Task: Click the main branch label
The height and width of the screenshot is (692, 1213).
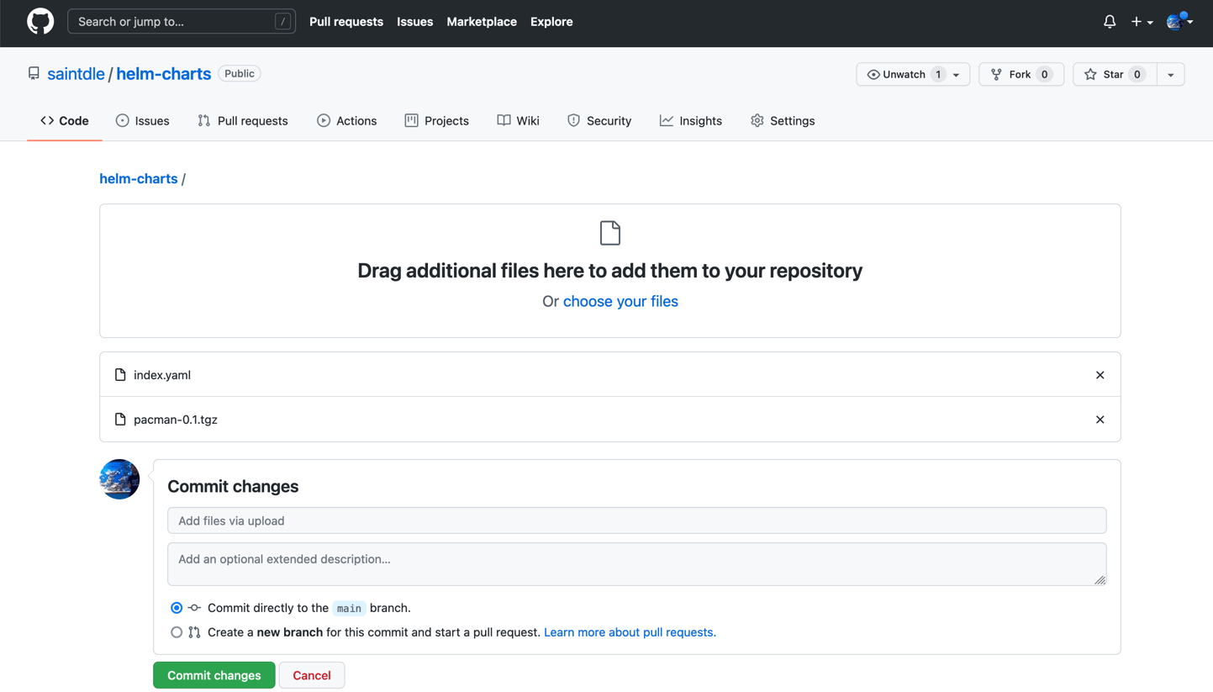Action: click(349, 608)
